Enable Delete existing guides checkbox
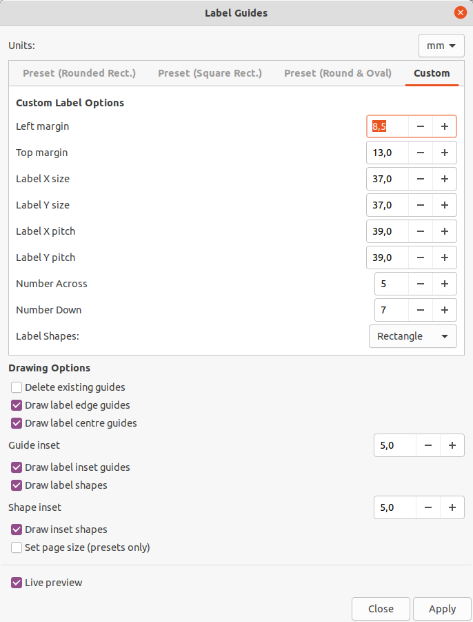 point(17,387)
